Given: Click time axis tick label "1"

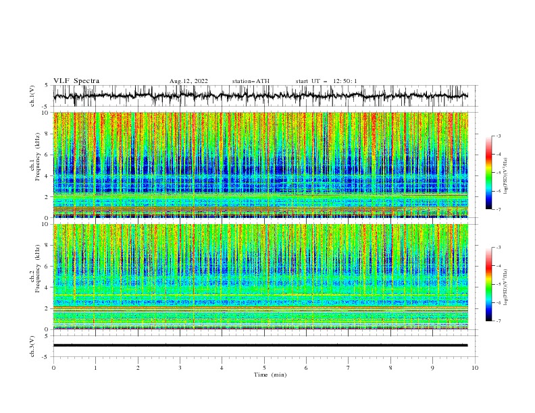Looking at the screenshot, I should click(95, 368).
